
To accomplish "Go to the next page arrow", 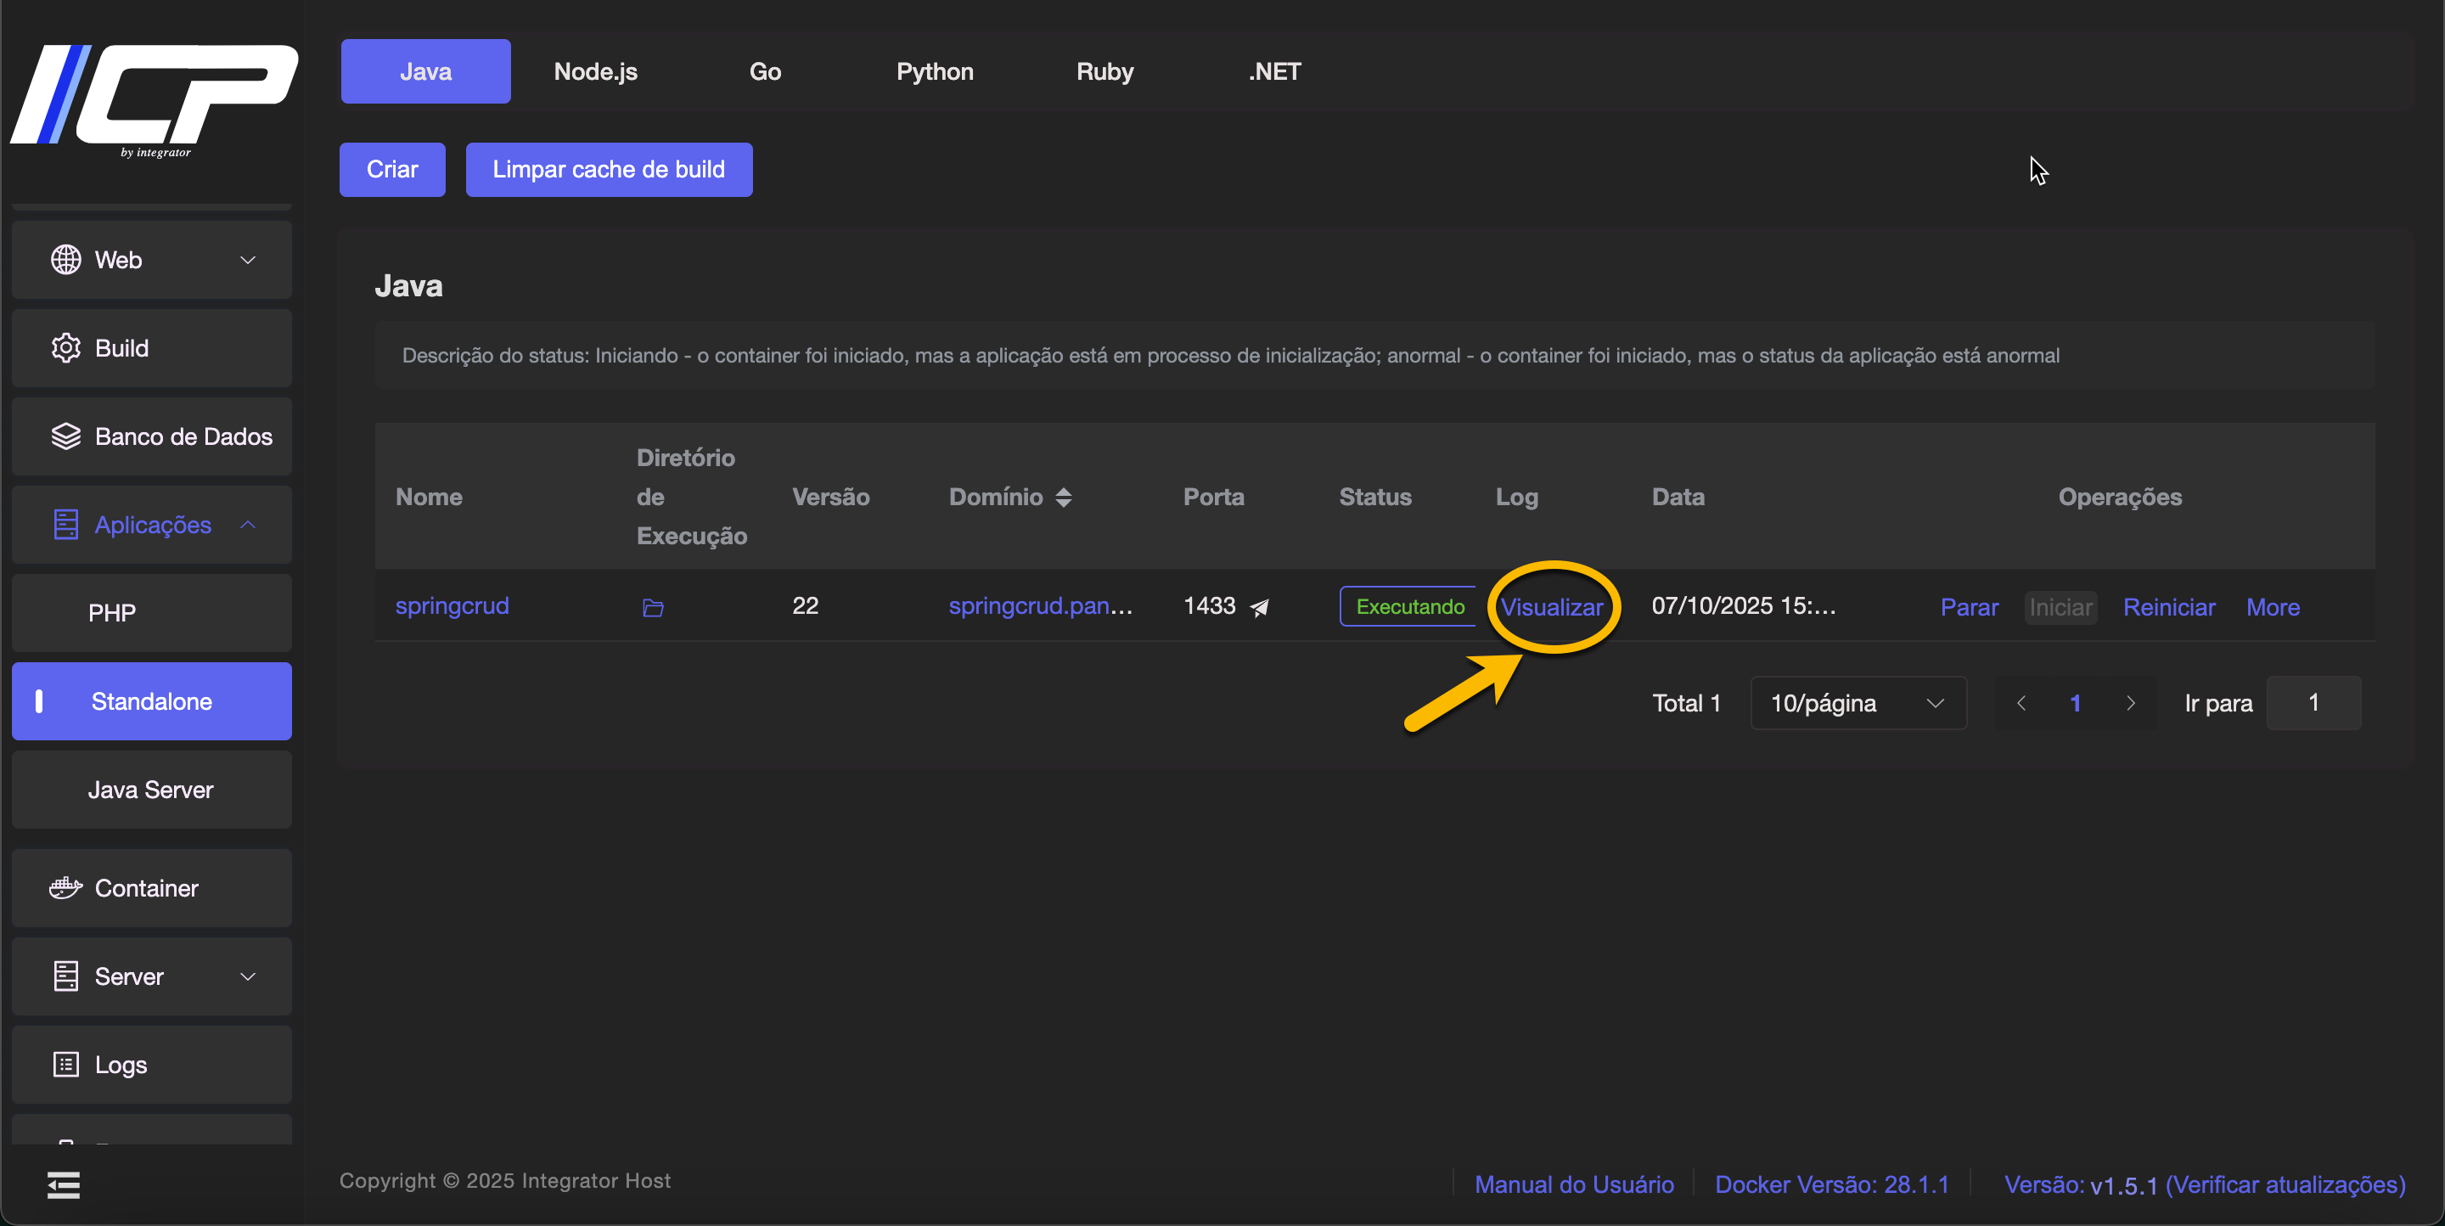I will (x=2130, y=703).
